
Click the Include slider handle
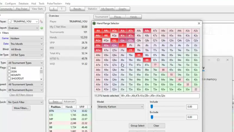152,107
